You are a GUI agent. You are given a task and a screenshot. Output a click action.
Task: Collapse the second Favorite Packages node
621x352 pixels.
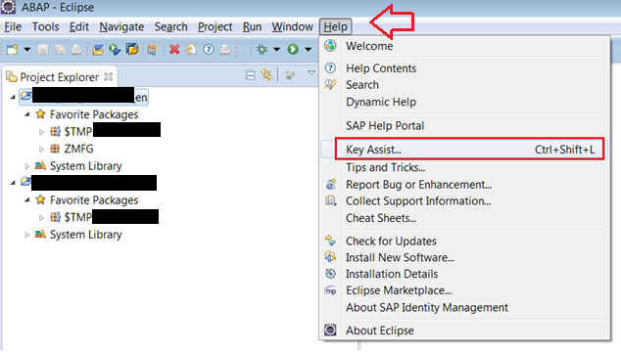pyautogui.click(x=26, y=200)
